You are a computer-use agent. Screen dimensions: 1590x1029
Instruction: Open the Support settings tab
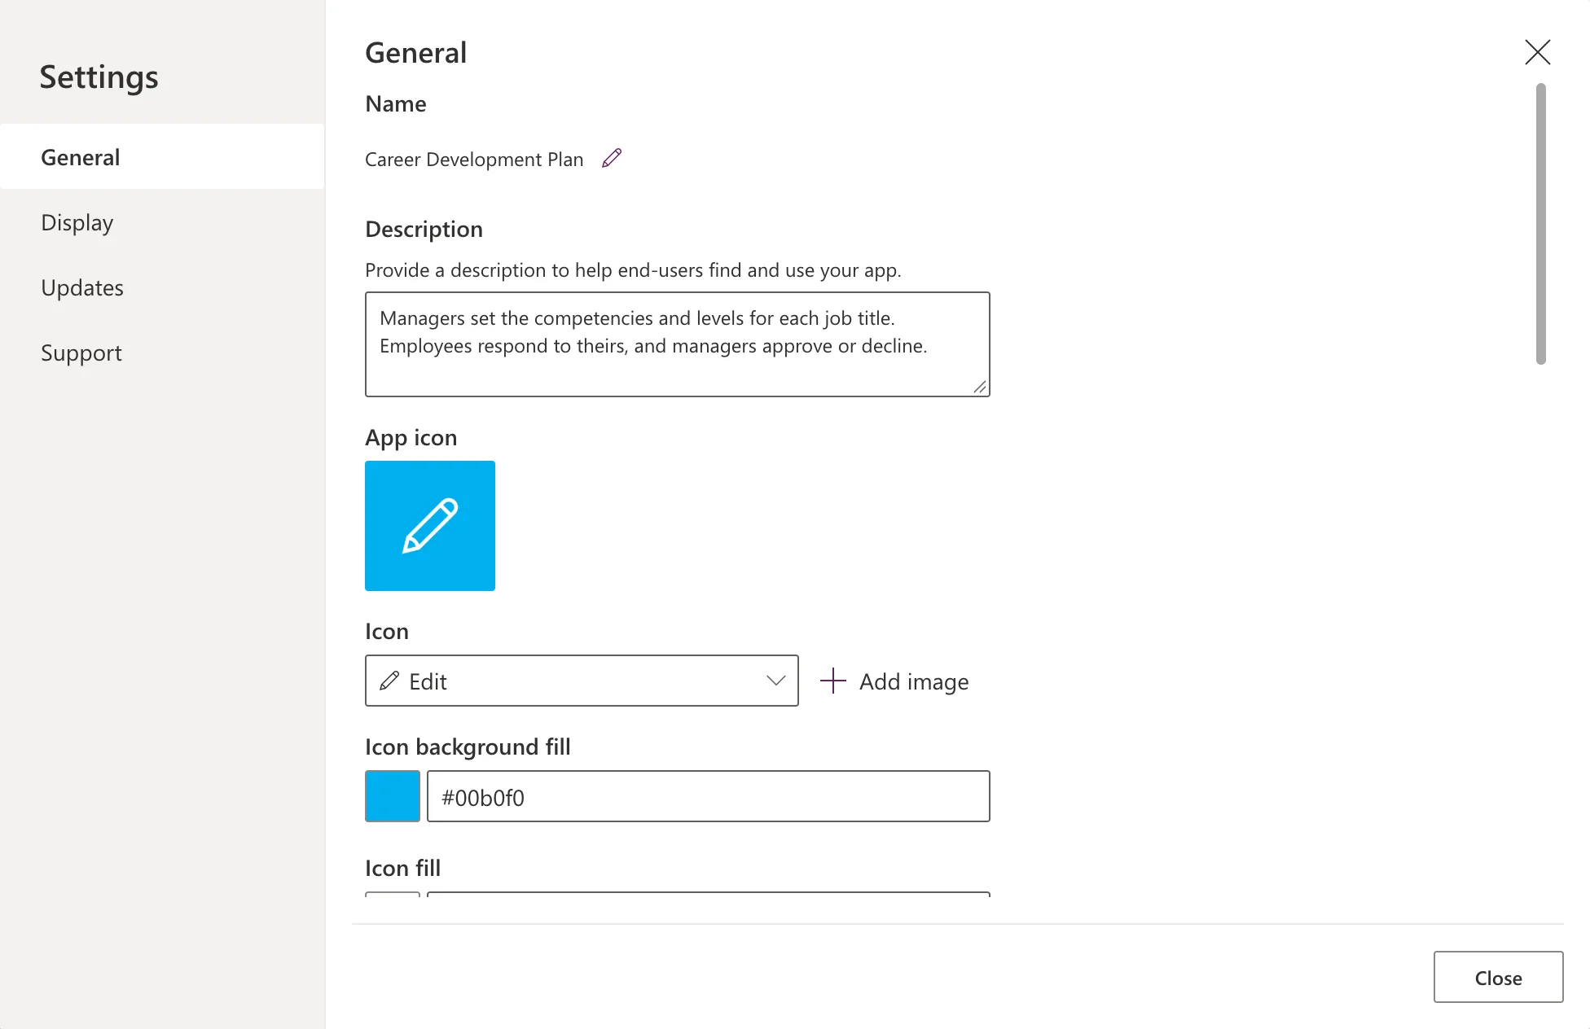pyautogui.click(x=162, y=352)
